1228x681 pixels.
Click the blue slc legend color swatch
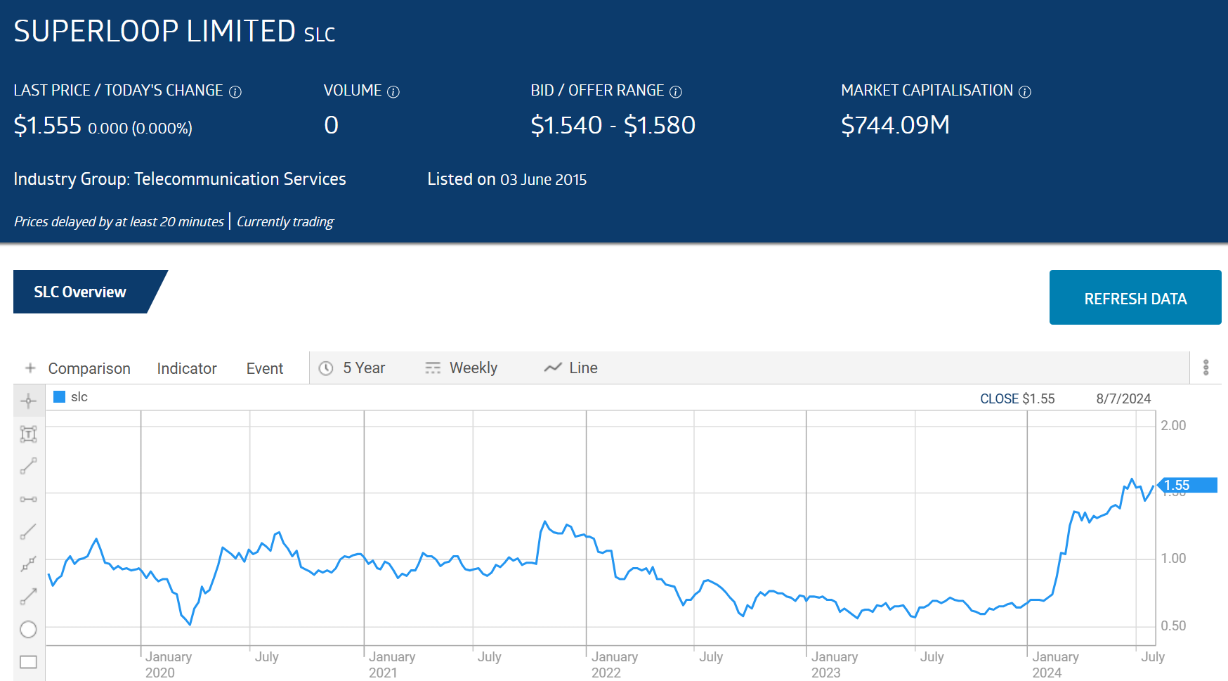60,397
